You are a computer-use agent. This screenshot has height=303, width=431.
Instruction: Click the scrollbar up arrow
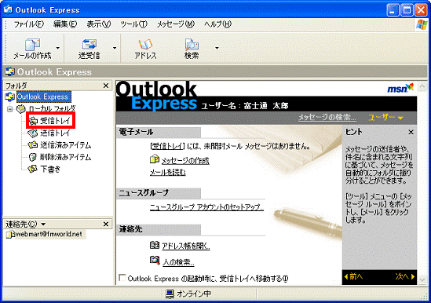click(422, 87)
